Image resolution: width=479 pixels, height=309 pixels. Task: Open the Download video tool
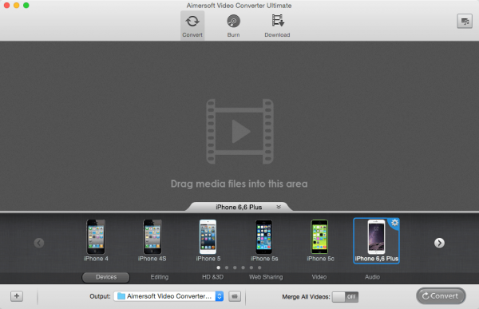pos(277,26)
